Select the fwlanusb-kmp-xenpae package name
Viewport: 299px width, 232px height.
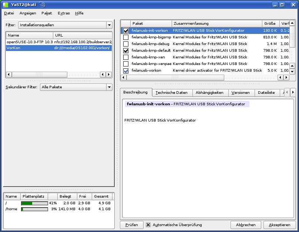point(151,64)
